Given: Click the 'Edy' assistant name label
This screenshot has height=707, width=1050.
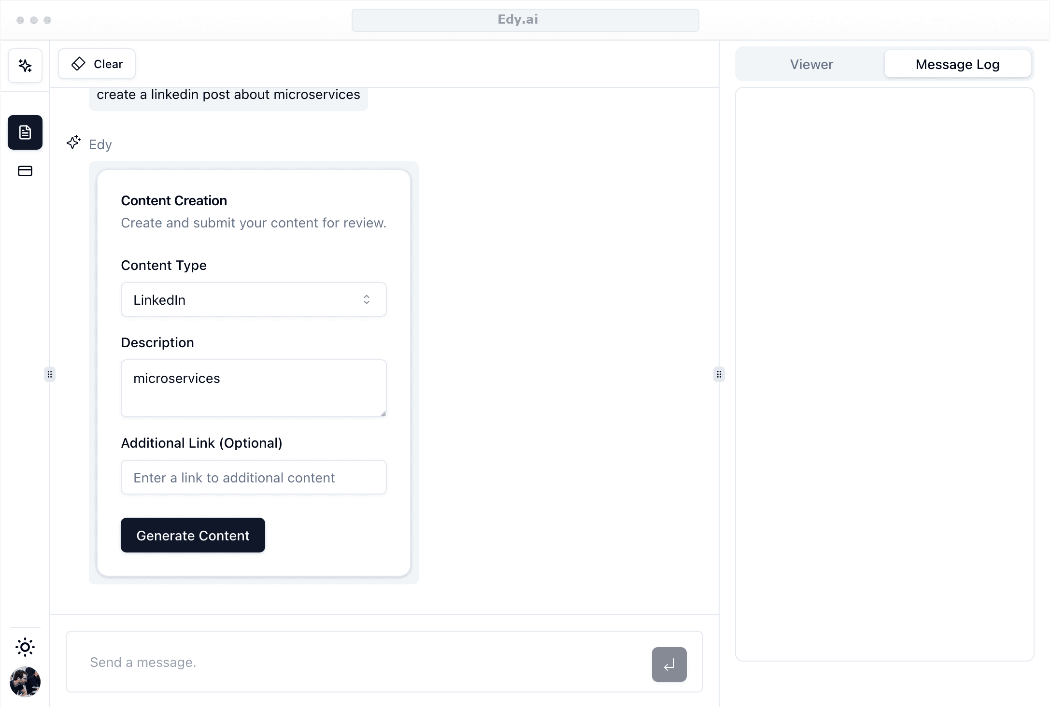Looking at the screenshot, I should tap(100, 144).
